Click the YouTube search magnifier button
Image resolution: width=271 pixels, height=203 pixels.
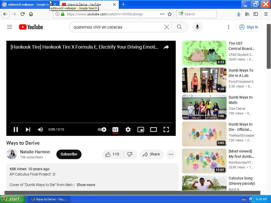pyautogui.click(x=179, y=27)
